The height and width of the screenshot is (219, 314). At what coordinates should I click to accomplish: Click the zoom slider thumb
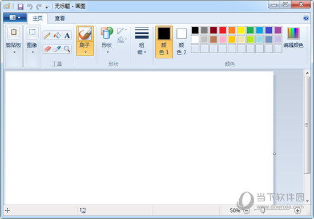(x=263, y=210)
